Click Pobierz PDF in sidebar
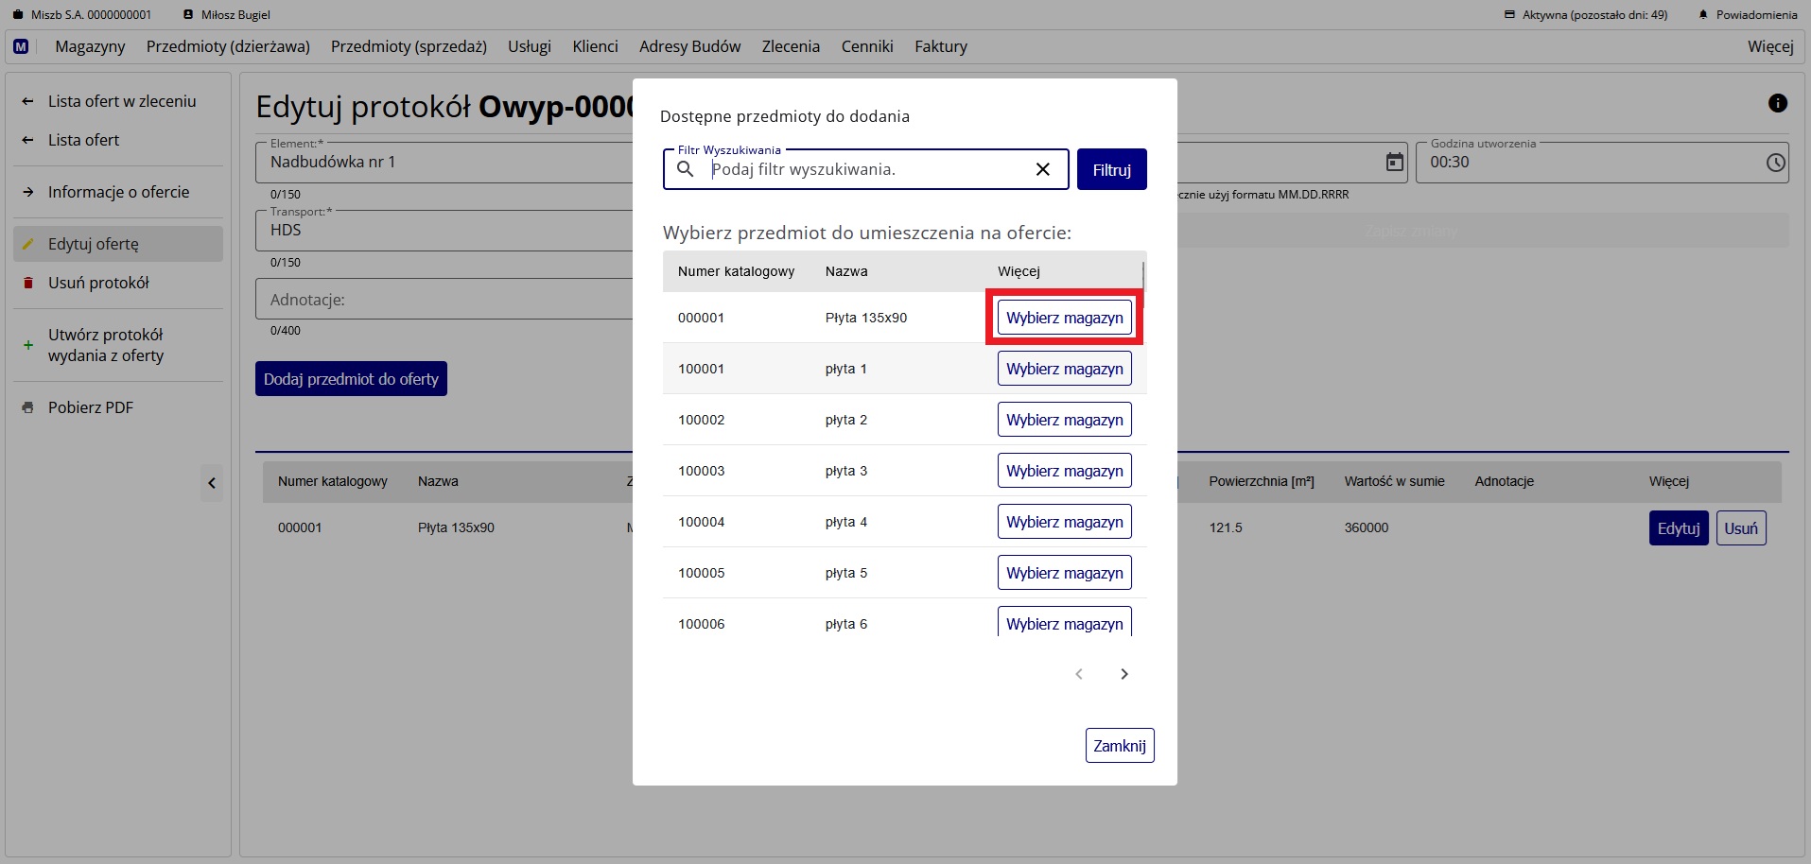This screenshot has width=1811, height=864. pyautogui.click(x=91, y=407)
